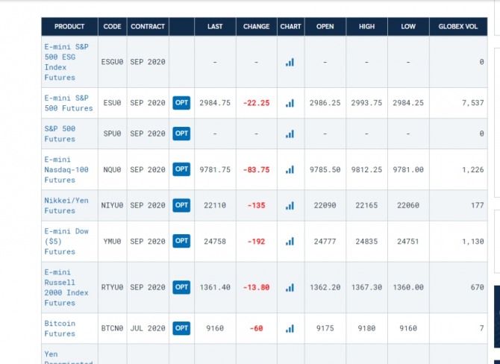Click chart icon for E-mini Dow Futures
Viewport: 500px width, 364px height.
click(x=290, y=241)
